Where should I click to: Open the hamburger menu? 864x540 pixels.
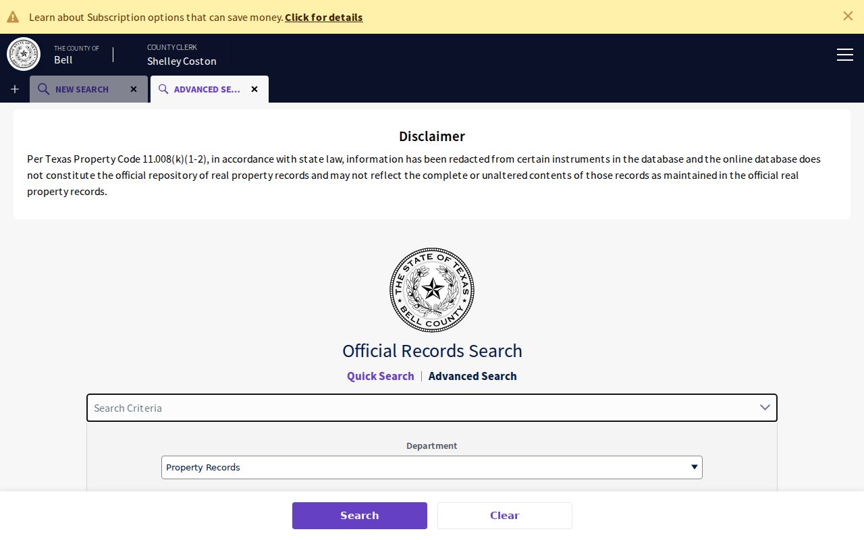click(845, 55)
